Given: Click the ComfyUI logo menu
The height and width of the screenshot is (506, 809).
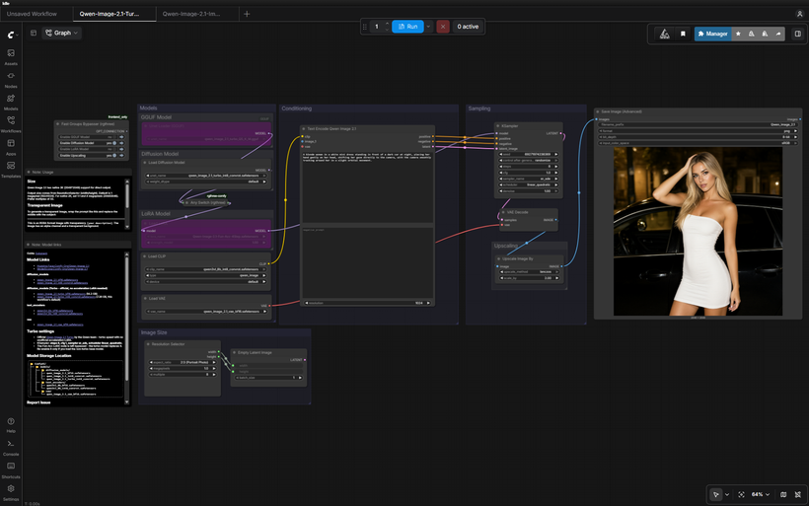Looking at the screenshot, I should point(13,35).
